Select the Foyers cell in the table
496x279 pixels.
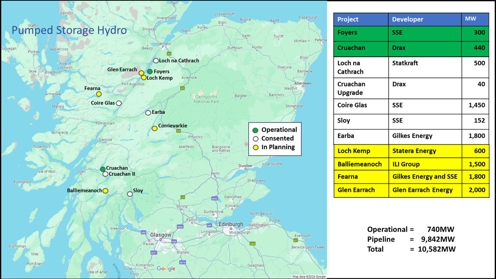click(x=361, y=34)
